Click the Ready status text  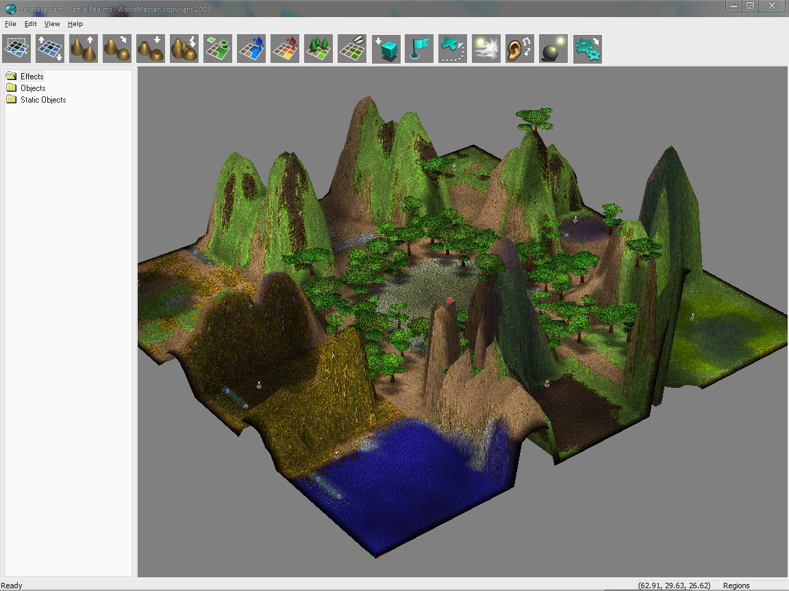coord(12,586)
